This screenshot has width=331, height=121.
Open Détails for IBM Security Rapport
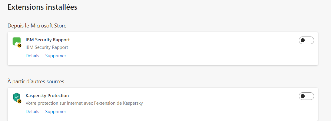tap(32, 56)
